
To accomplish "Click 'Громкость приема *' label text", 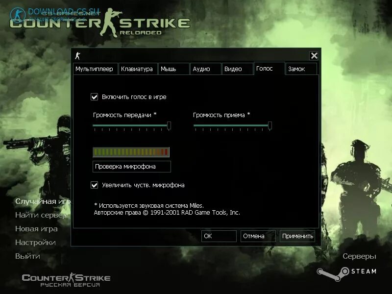I will 221,115.
